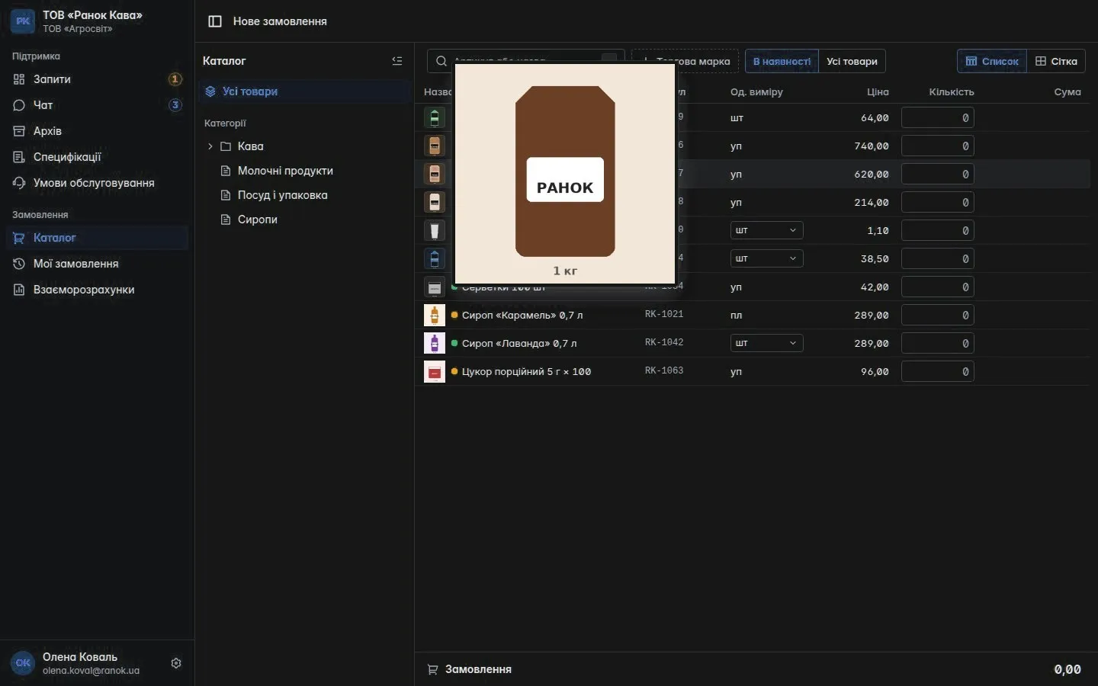
Task: Switch filter to В наявності
Action: coord(782,61)
